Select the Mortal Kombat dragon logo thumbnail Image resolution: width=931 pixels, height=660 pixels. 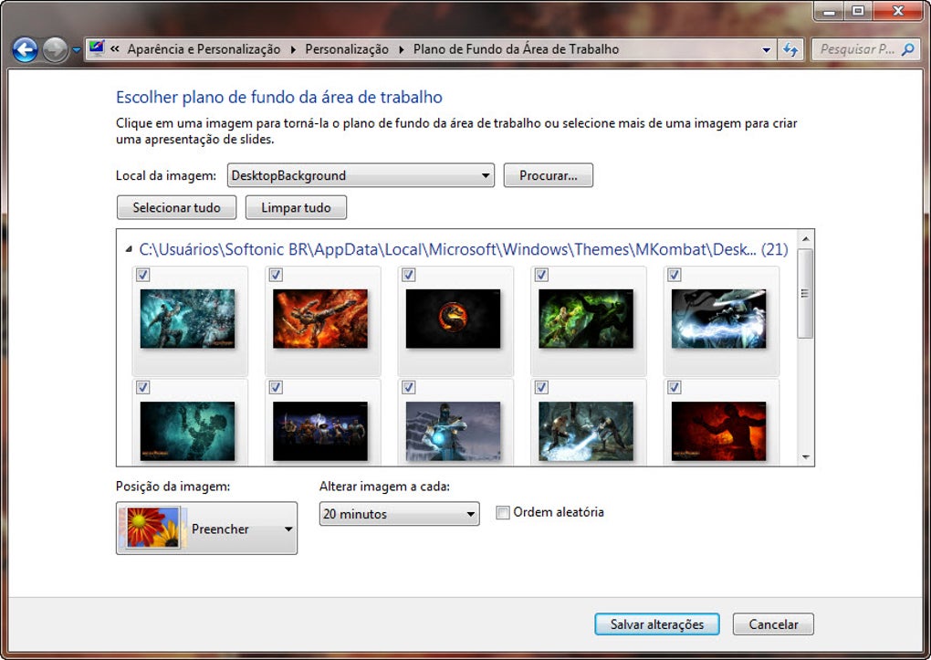[x=453, y=319]
